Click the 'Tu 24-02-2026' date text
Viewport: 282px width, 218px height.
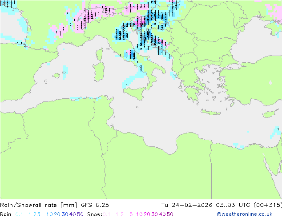(x=187, y=205)
